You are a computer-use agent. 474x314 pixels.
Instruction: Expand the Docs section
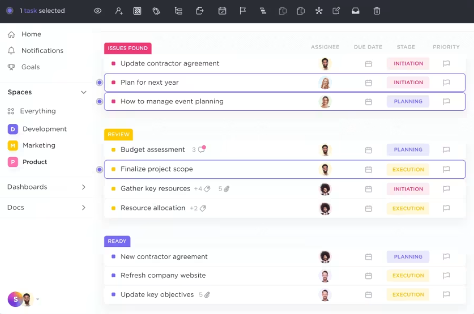[x=84, y=207]
